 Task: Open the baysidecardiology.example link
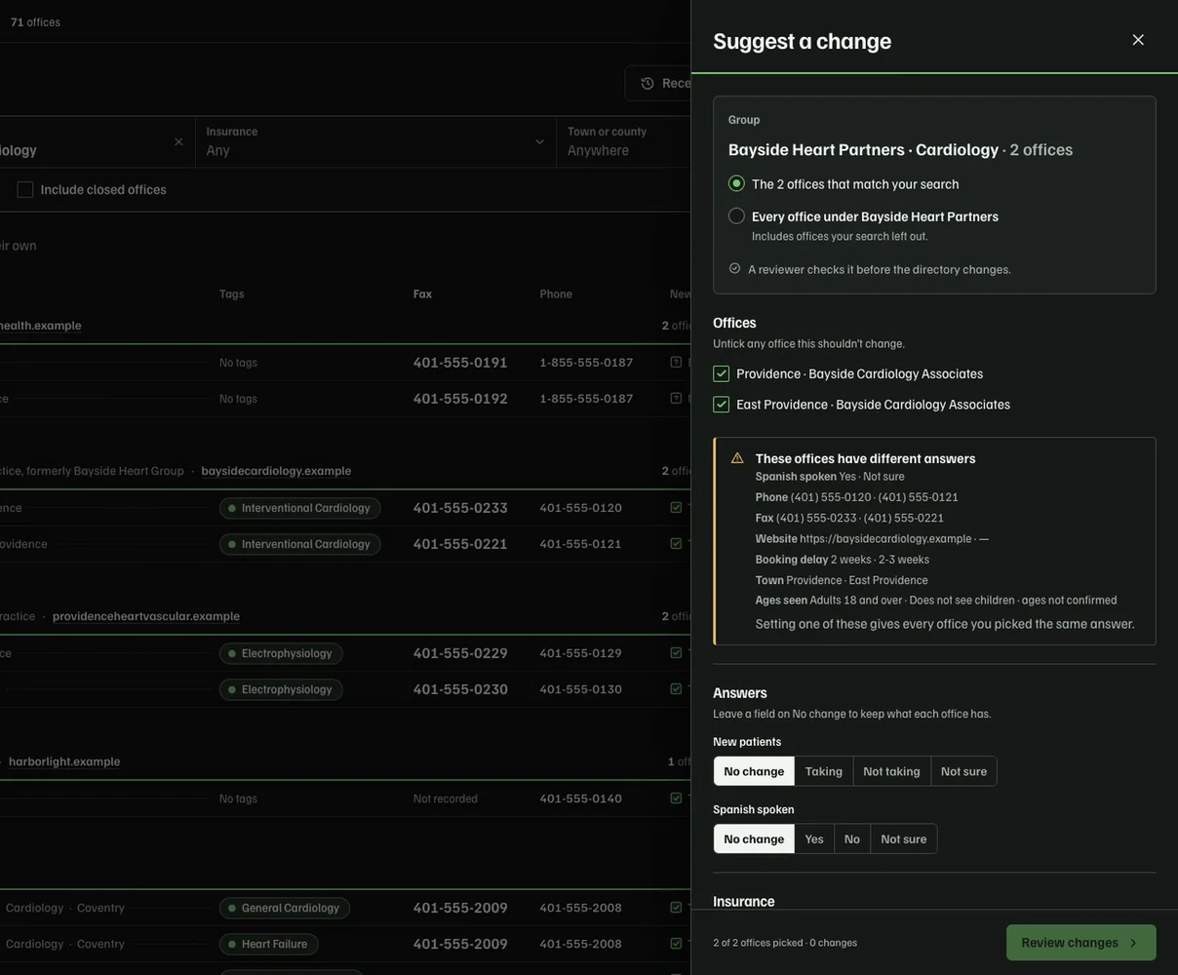276,471
